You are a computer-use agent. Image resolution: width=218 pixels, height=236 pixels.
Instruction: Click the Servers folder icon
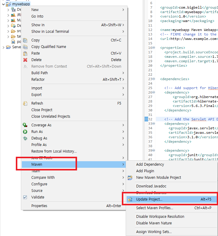8,47
